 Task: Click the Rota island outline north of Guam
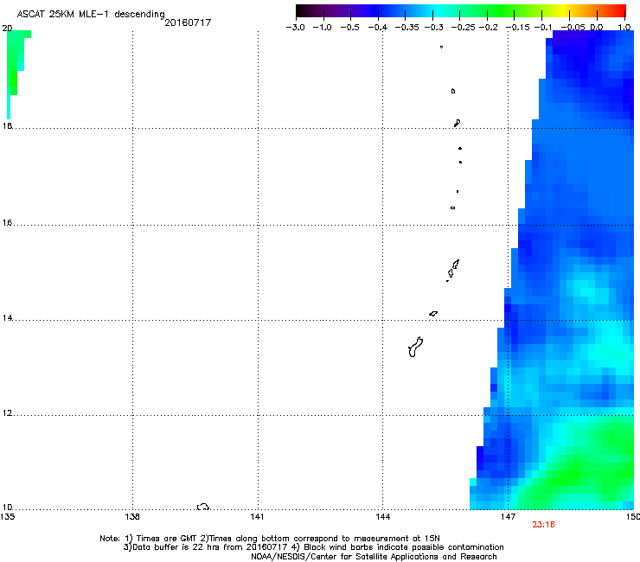point(433,314)
